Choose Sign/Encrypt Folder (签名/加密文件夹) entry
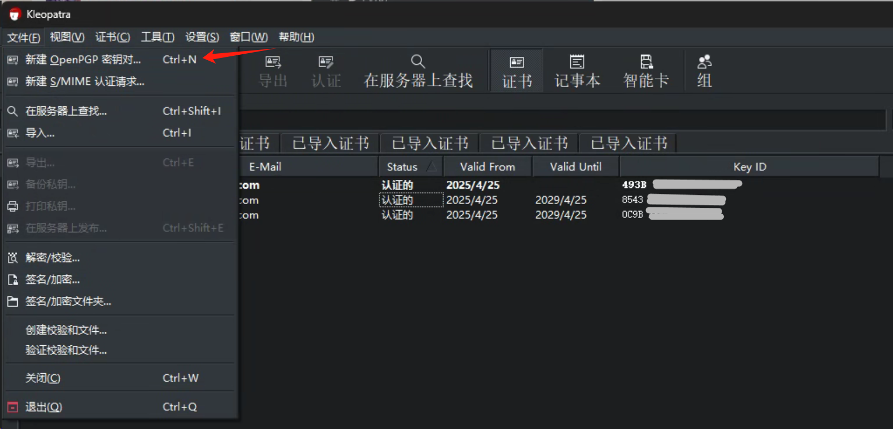Viewport: 893px width, 429px height. click(x=68, y=302)
